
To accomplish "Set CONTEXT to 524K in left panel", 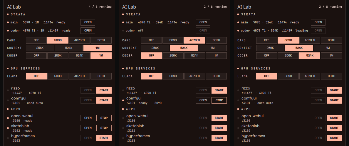I will coord(68,48).
